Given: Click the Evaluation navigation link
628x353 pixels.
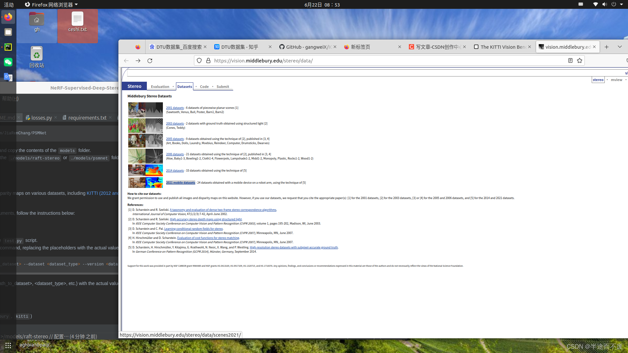Looking at the screenshot, I should point(160,87).
